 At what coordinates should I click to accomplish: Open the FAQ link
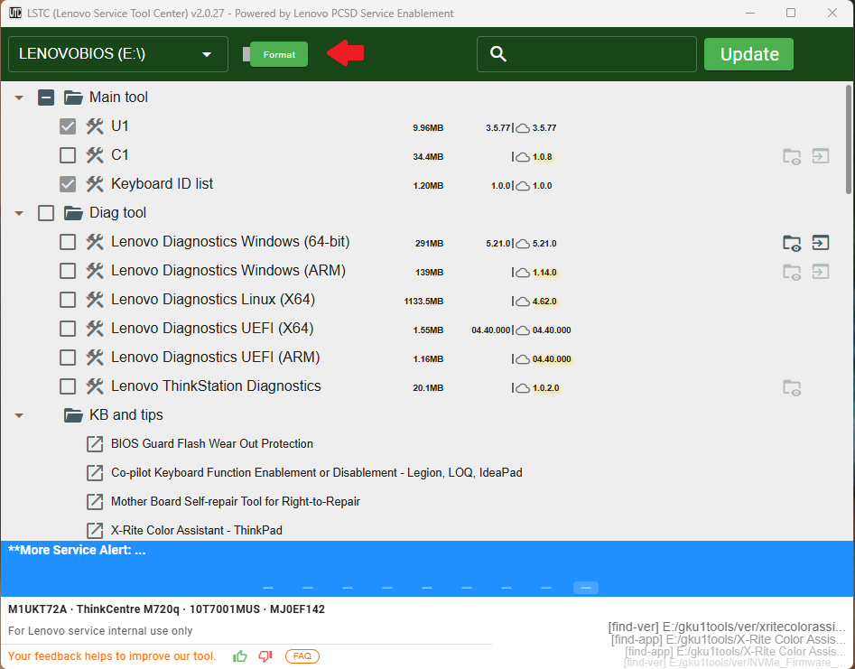[x=302, y=656]
